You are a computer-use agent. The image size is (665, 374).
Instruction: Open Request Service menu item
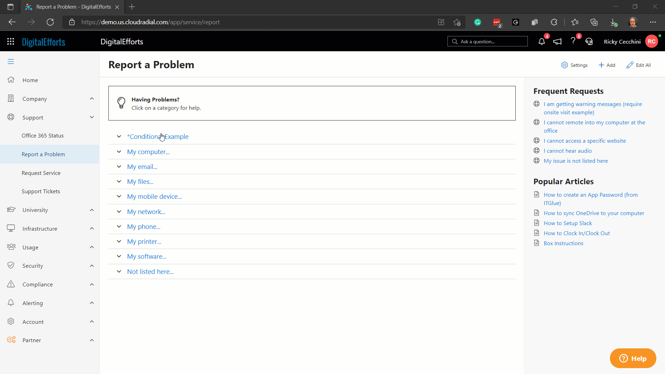[x=41, y=173]
